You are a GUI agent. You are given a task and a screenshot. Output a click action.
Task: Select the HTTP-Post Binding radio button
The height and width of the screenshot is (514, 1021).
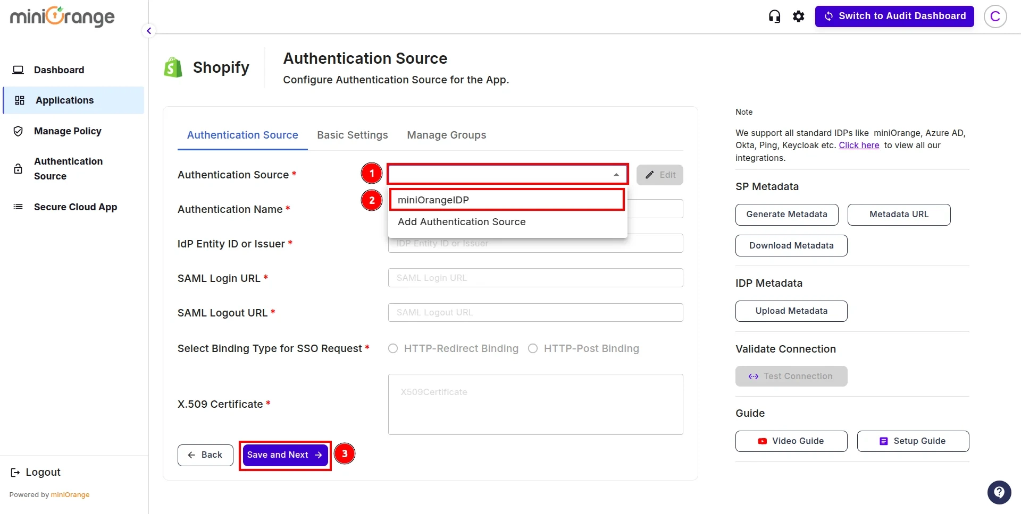coord(532,348)
